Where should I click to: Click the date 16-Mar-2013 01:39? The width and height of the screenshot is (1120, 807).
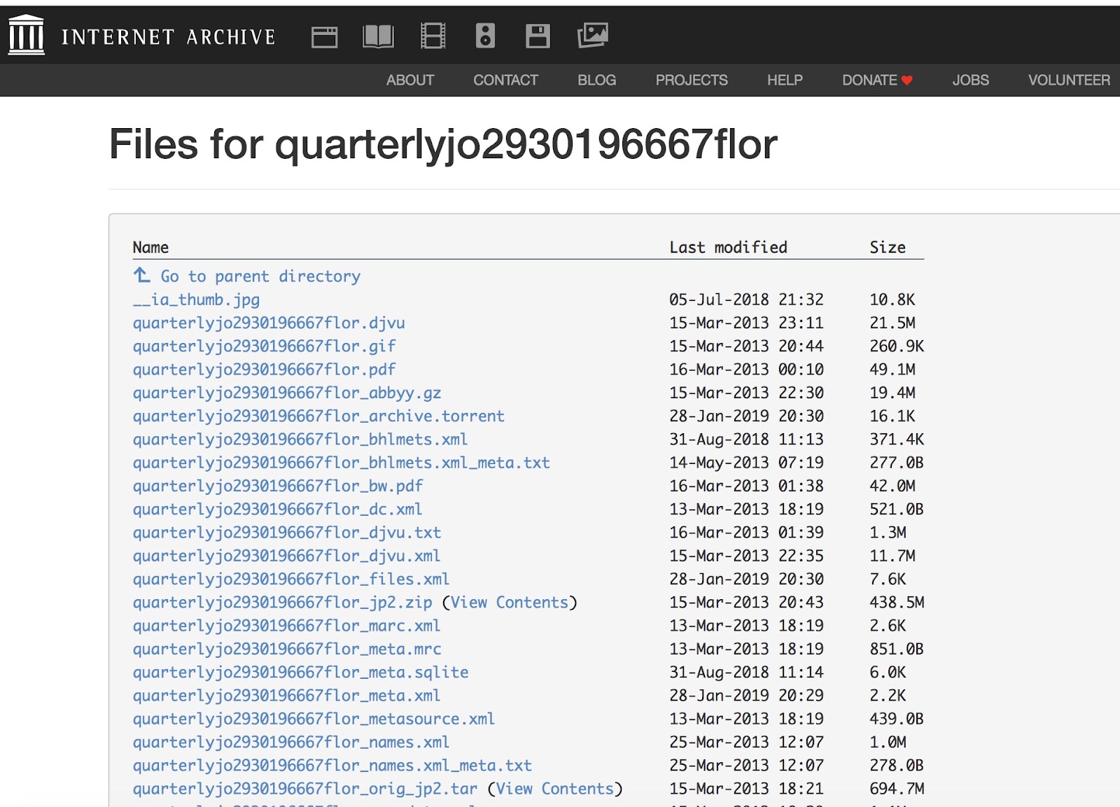[746, 533]
